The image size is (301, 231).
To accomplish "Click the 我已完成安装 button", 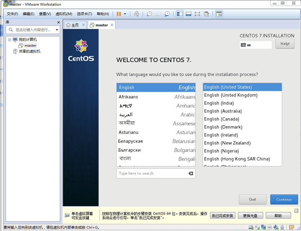I will [x=222, y=216].
